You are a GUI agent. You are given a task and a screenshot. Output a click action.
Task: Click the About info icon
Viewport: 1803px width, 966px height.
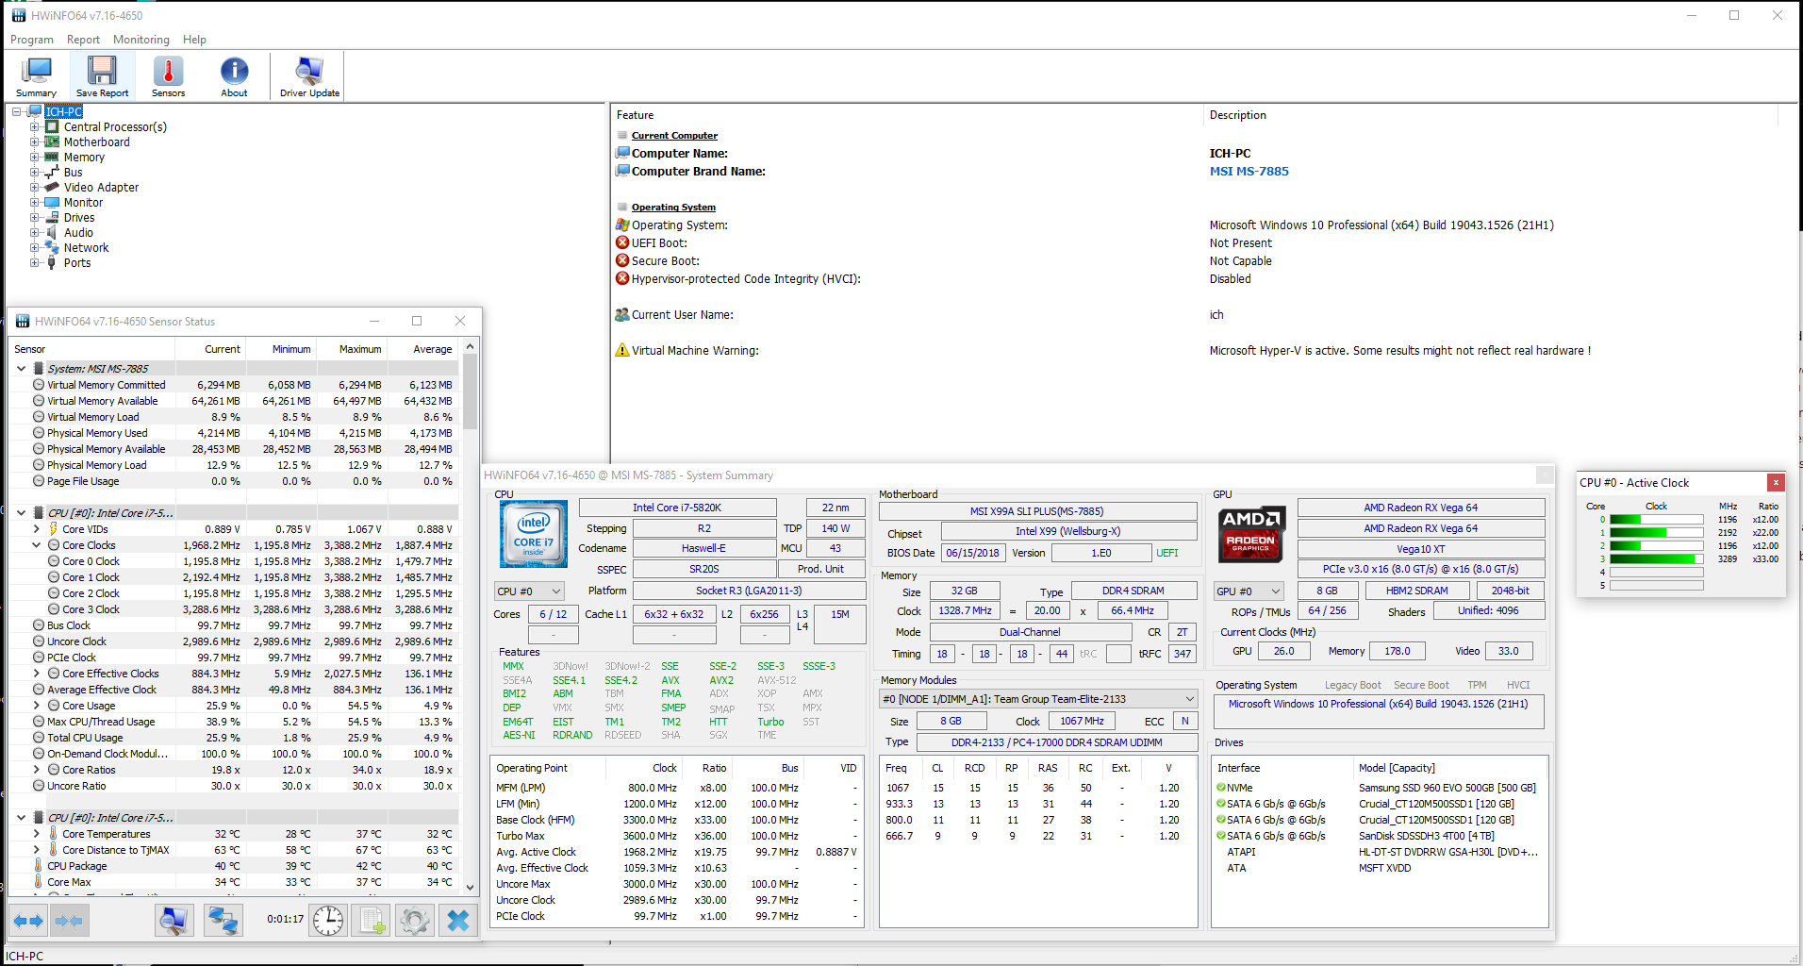click(234, 76)
